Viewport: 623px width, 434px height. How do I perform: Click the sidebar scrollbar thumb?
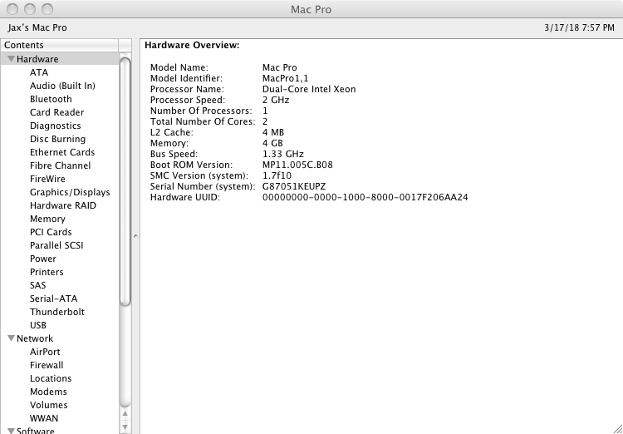tap(125, 182)
